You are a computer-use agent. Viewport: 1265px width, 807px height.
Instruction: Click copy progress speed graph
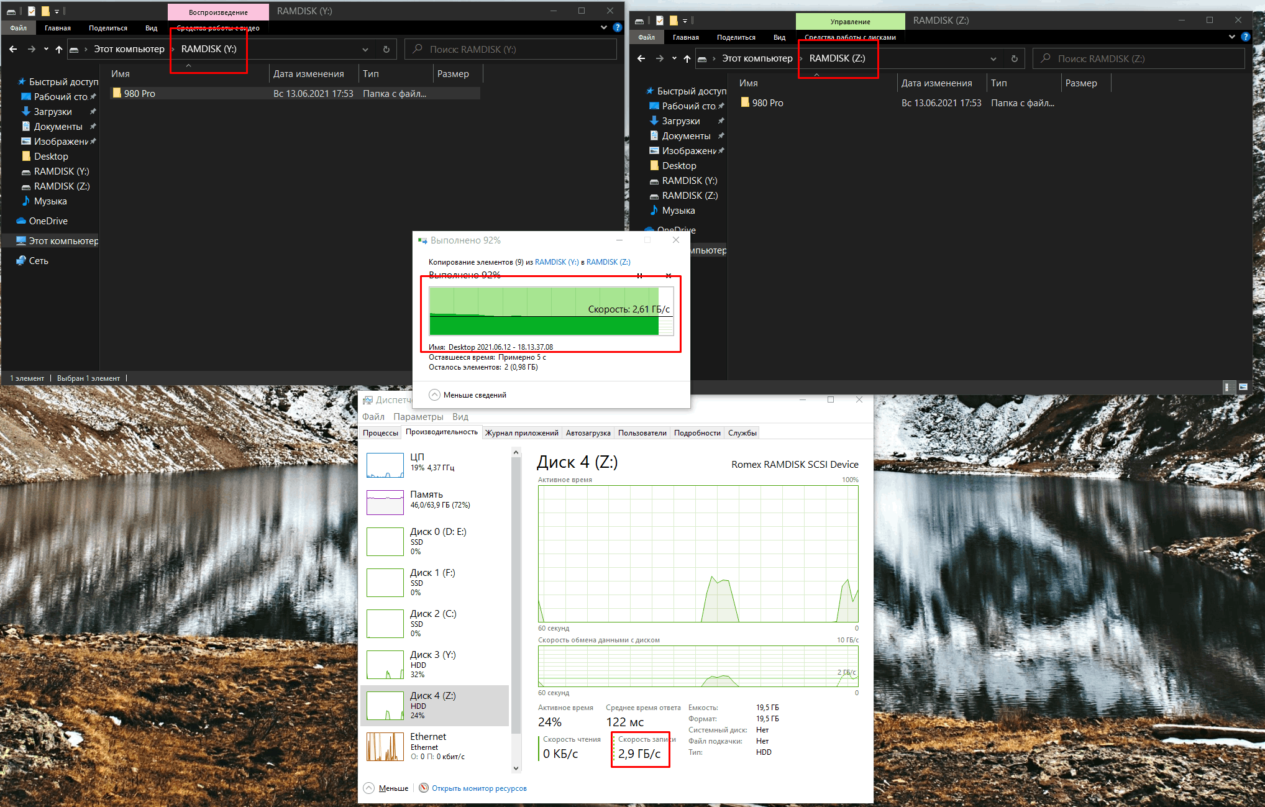tap(551, 311)
